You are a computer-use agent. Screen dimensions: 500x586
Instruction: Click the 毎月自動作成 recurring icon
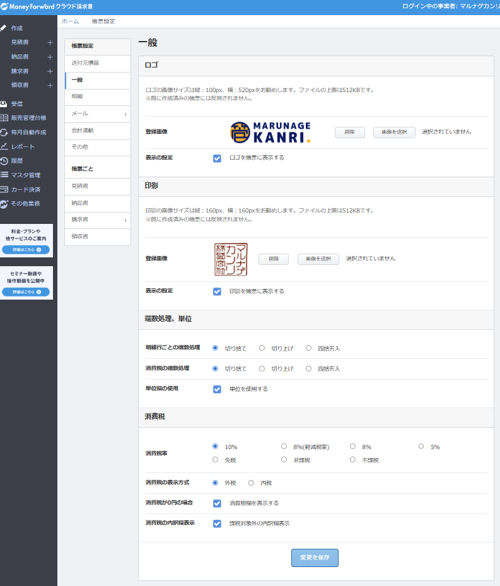[4, 132]
